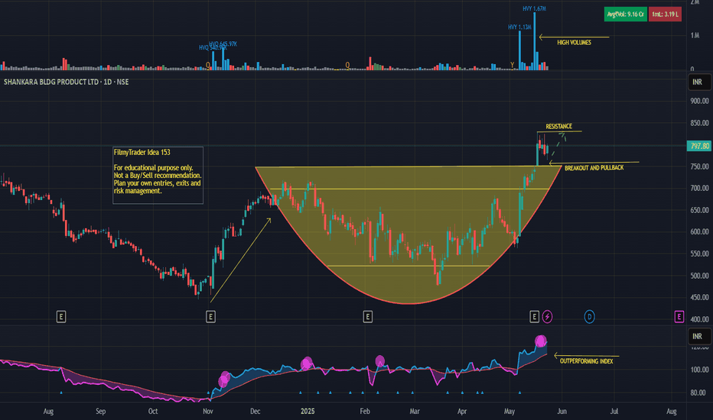713x420 pixels.
Task: Select the RESISTANCE annotation label
Action: point(559,126)
